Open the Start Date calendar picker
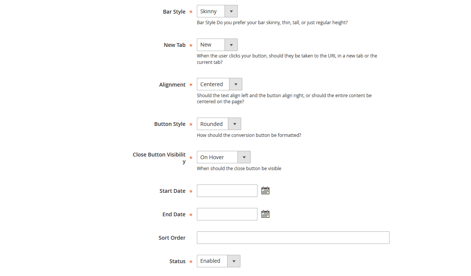 [x=265, y=191]
